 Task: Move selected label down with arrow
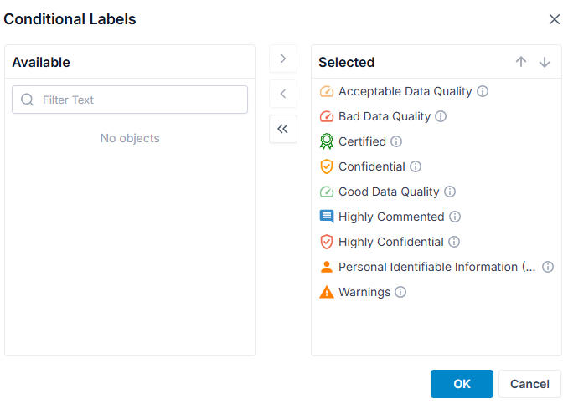point(545,62)
